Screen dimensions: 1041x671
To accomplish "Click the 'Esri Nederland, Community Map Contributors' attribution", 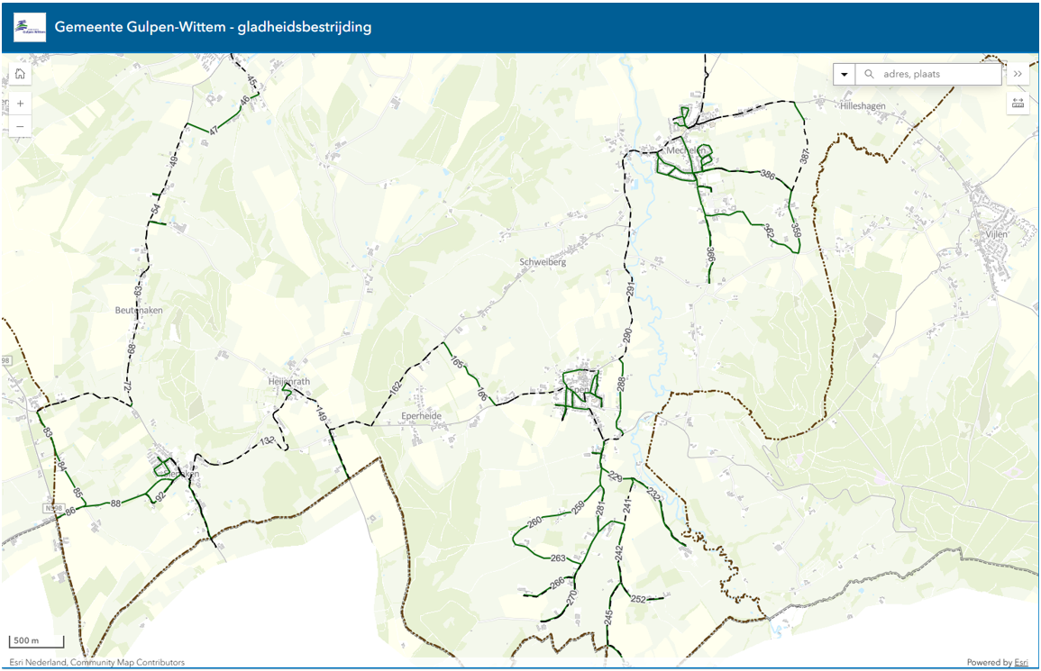I will click(x=97, y=662).
